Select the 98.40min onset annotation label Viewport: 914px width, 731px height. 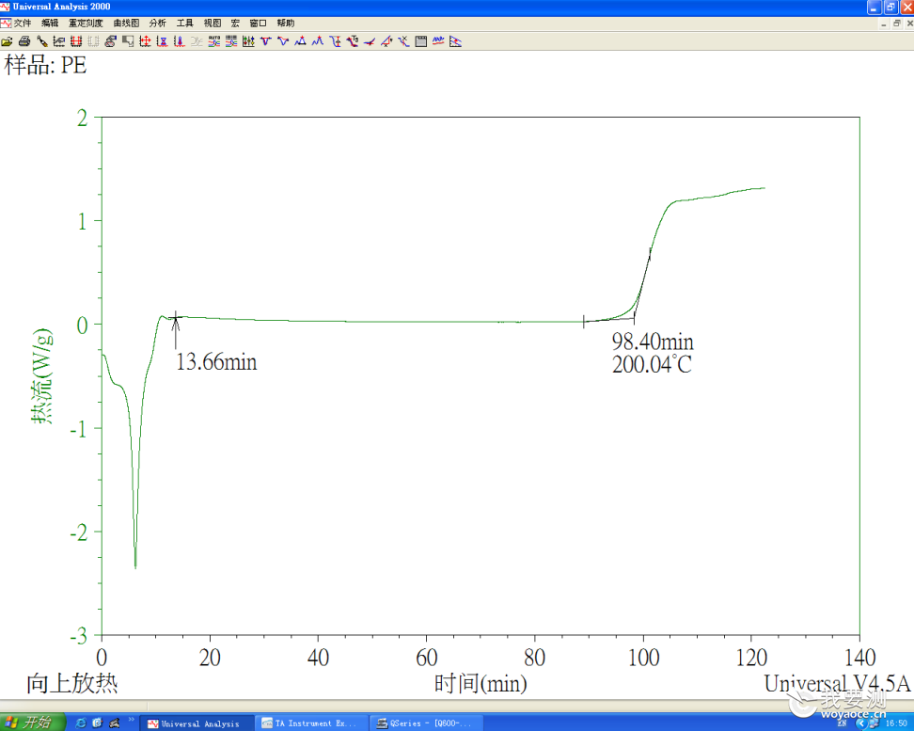tap(653, 342)
